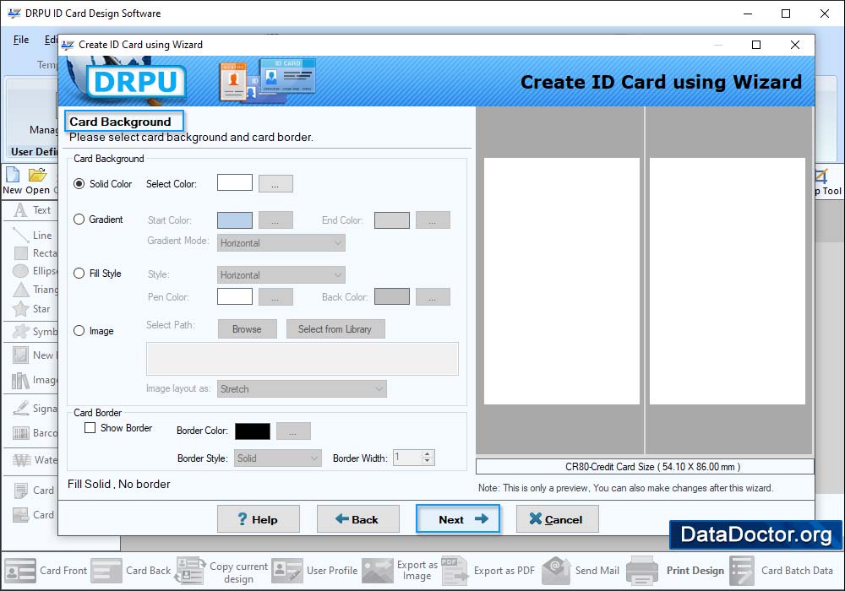Open Border Color picker ellipsis button
This screenshot has height=591, width=845.
coord(293,431)
